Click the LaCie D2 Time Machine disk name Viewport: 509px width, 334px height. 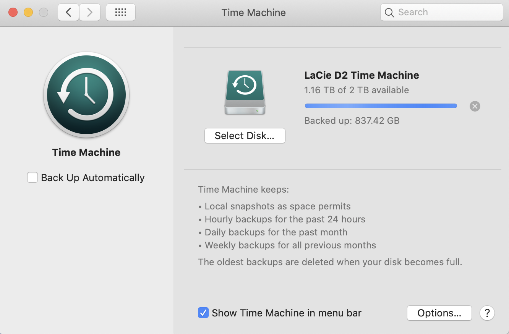point(361,75)
